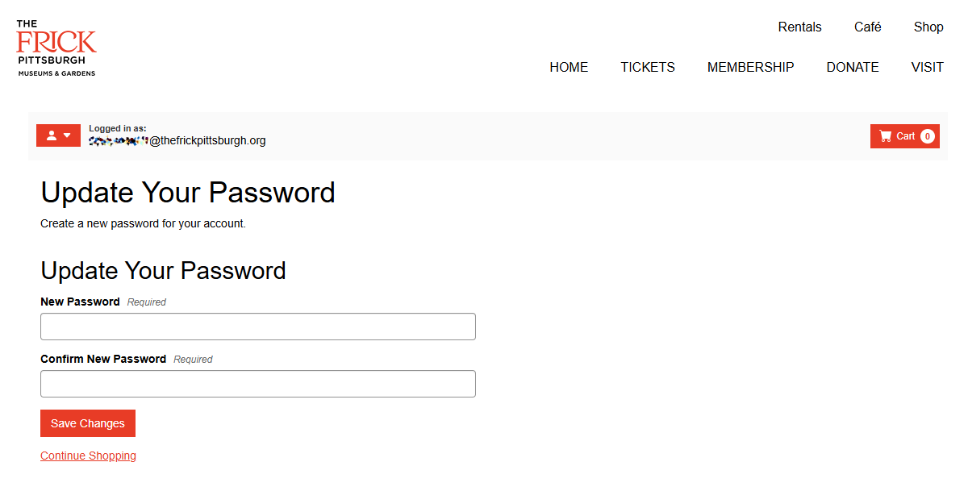Open the Rentals link
The image size is (968, 487).
click(x=799, y=27)
